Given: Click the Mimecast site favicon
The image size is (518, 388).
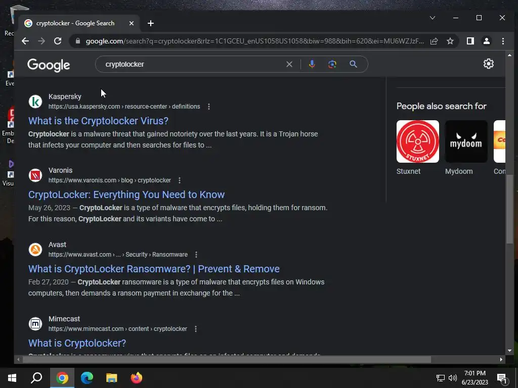Looking at the screenshot, I should click(x=35, y=324).
